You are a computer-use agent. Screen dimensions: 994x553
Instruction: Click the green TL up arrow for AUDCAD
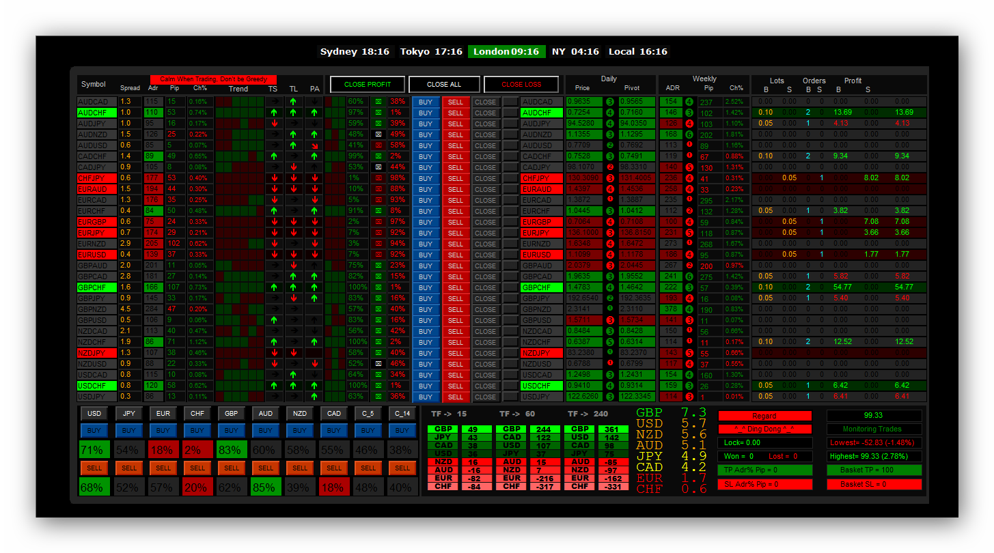pyautogui.click(x=294, y=102)
